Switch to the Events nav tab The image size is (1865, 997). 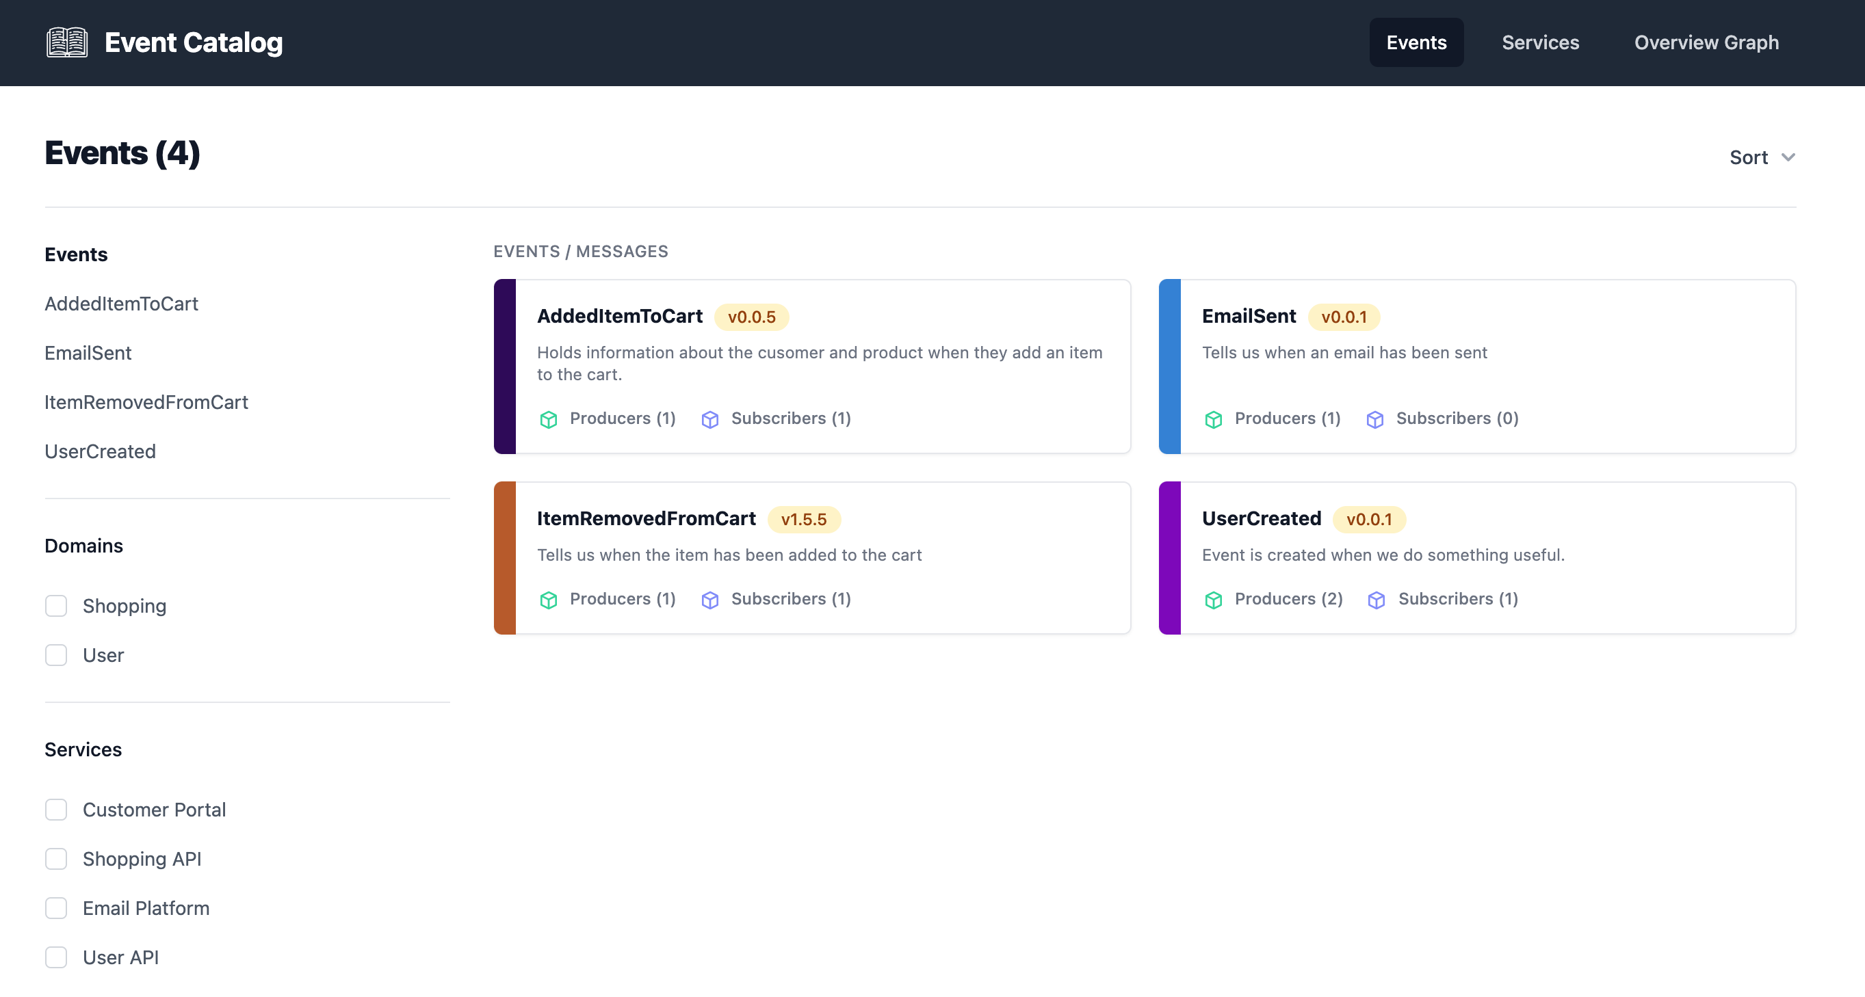(x=1416, y=42)
